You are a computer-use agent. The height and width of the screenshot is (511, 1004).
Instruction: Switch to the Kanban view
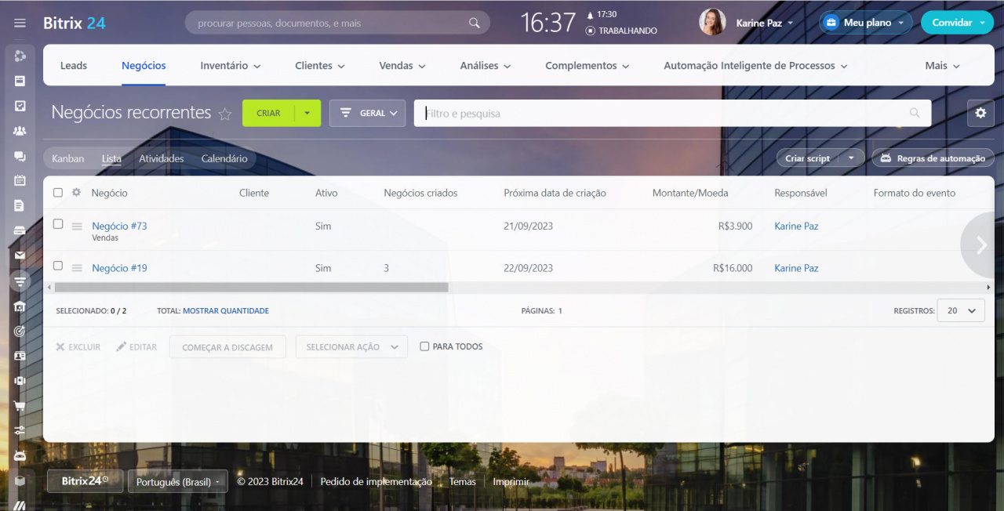click(x=68, y=158)
